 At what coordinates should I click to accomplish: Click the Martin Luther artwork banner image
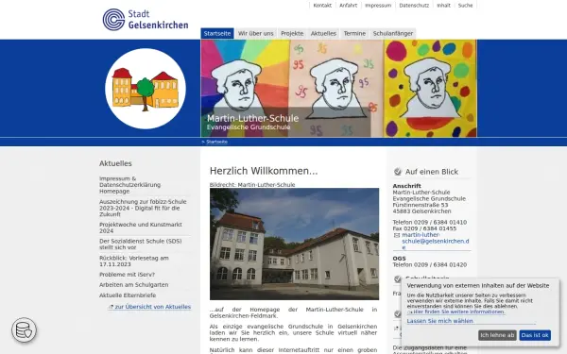click(339, 88)
